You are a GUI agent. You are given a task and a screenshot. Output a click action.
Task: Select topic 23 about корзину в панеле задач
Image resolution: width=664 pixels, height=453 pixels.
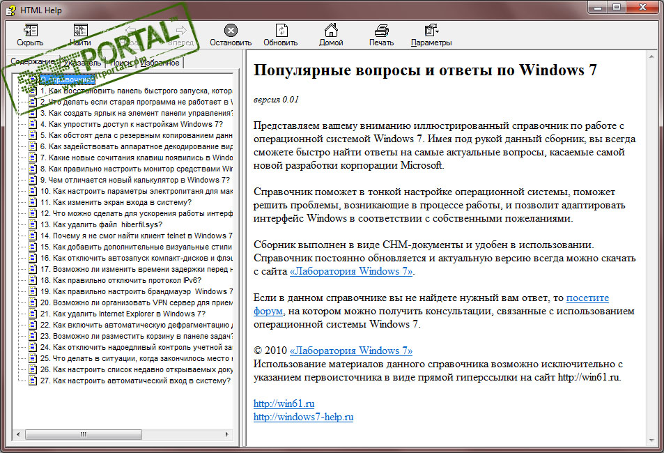pos(137,336)
